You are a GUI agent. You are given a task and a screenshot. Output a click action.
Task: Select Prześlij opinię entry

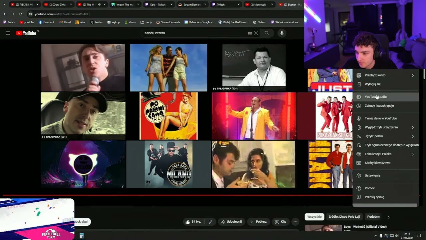tap(386, 197)
